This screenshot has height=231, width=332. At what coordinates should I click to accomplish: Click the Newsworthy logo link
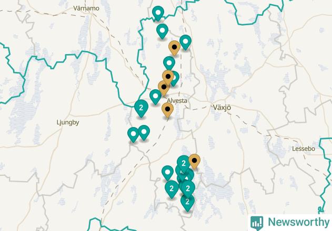[290, 223]
